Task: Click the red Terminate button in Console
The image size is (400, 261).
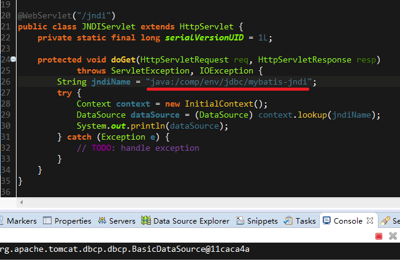Action: point(379,236)
